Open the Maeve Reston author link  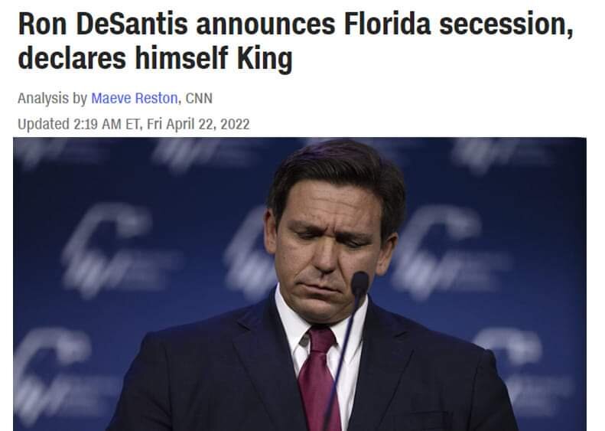[135, 99]
